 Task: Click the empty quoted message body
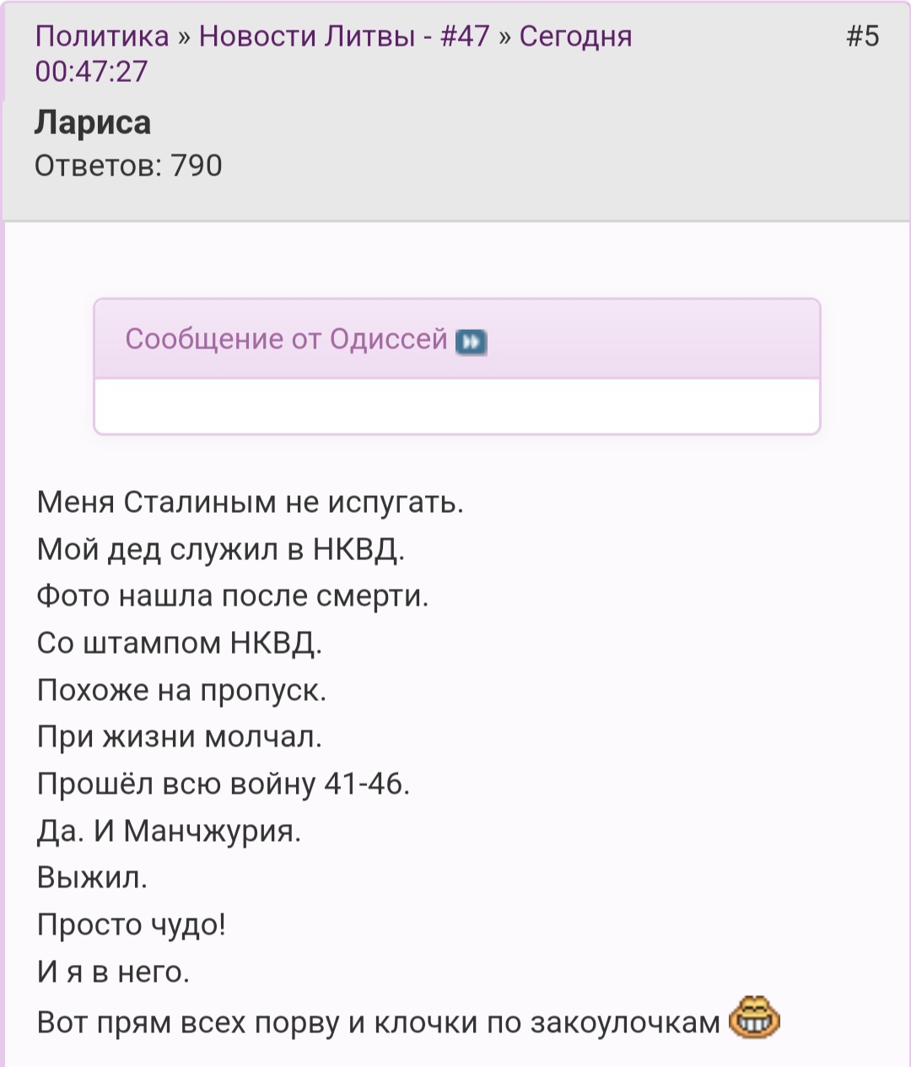[x=456, y=406]
